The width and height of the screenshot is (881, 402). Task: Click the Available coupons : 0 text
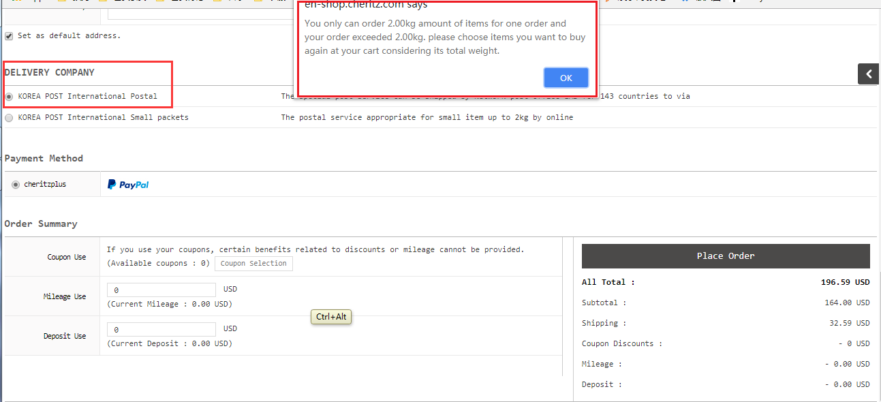[159, 264]
